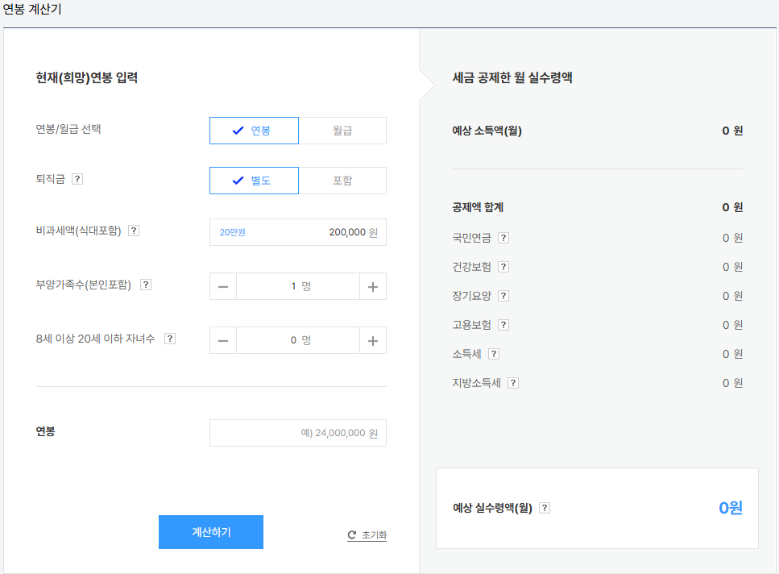Click the 연봉 계산기 page title

(31, 10)
